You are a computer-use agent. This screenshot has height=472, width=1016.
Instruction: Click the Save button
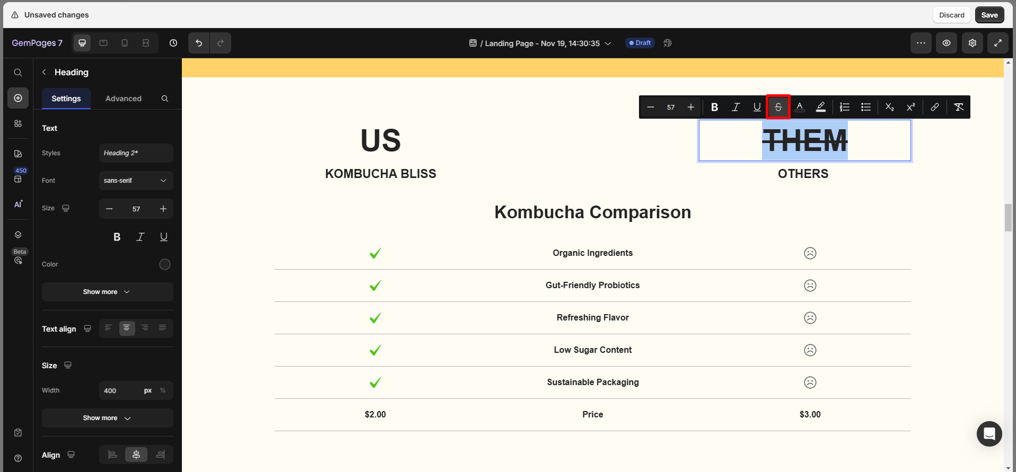tap(989, 15)
